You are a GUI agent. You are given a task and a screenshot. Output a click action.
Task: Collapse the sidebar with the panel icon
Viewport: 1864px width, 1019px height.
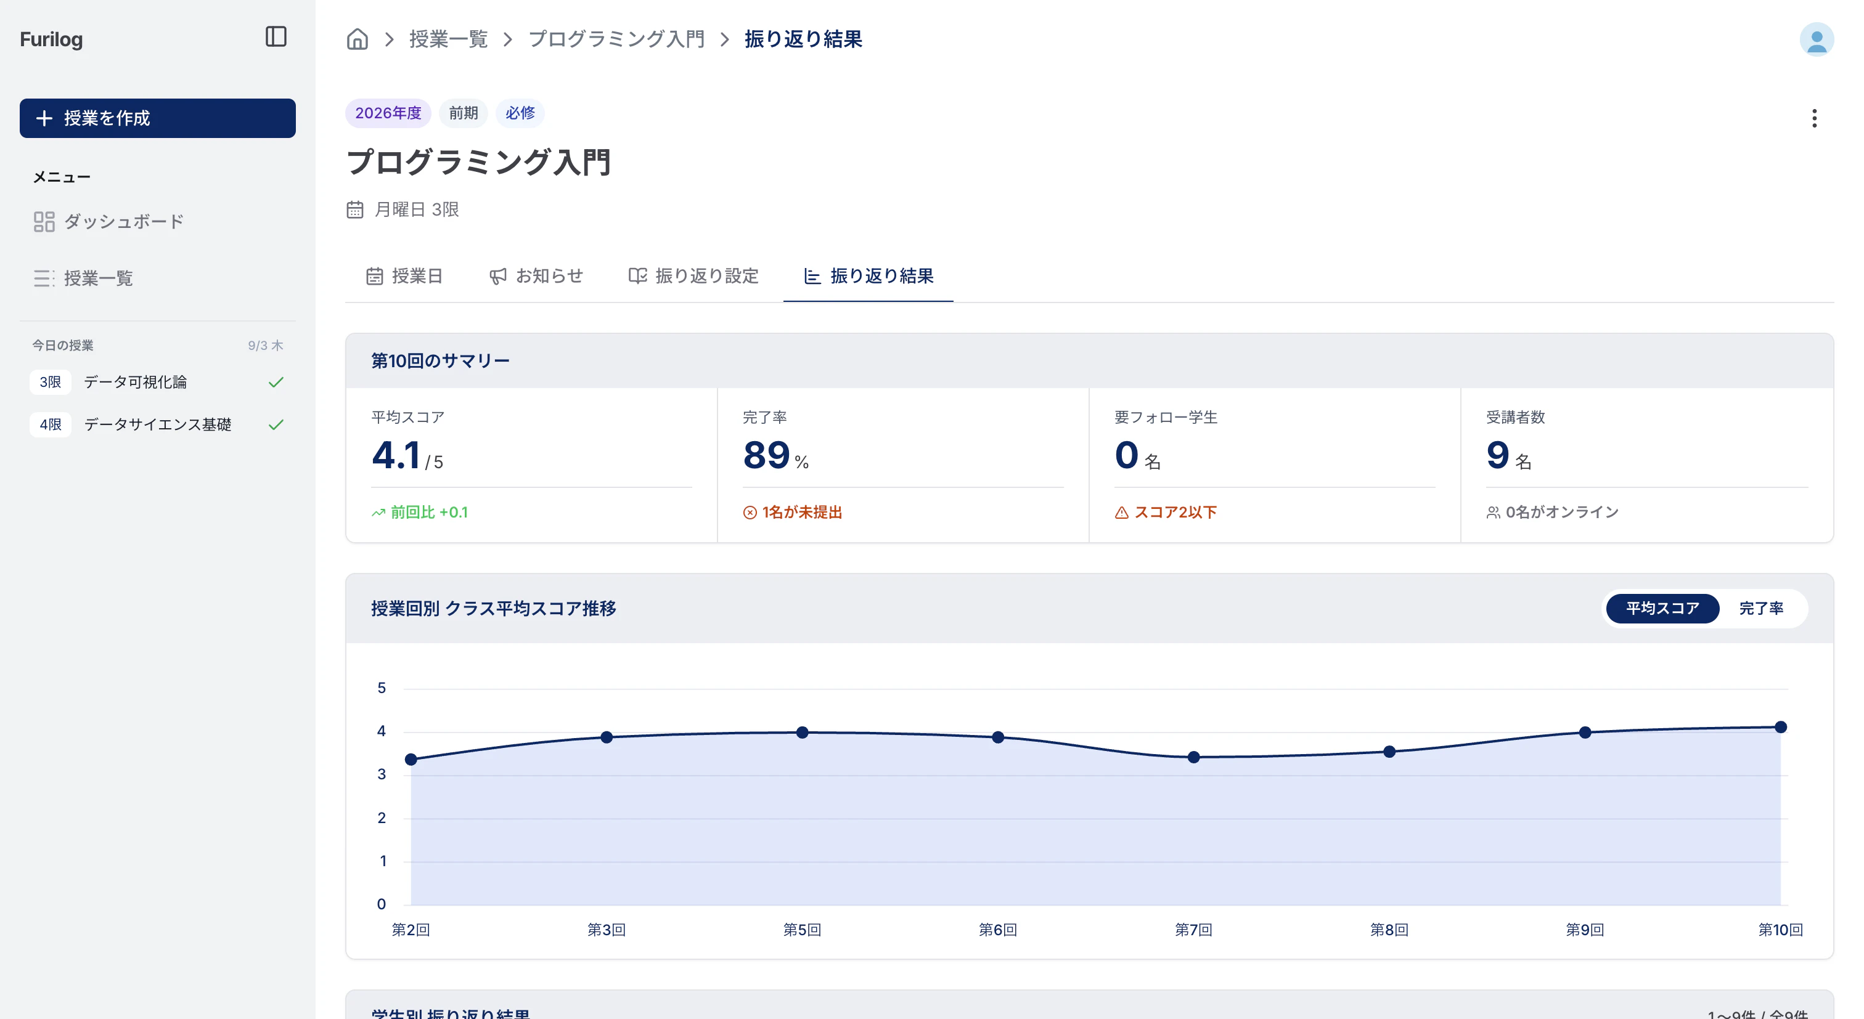point(276,36)
